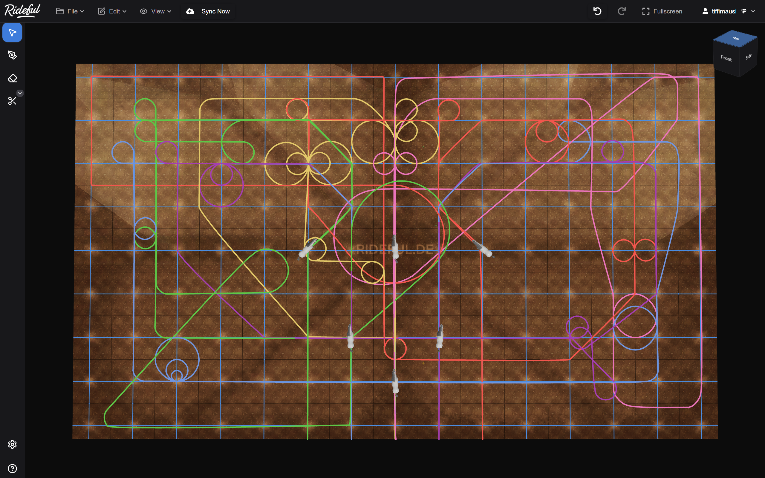Click the Redo arrow icon
This screenshot has width=765, height=478.
622,11
